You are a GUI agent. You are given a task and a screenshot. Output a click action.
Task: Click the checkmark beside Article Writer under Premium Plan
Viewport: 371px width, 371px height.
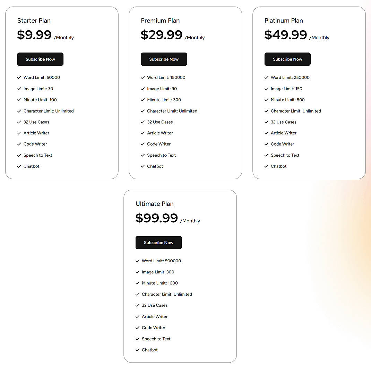(x=143, y=133)
